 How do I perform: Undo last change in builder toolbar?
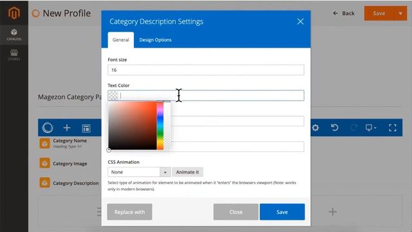point(335,128)
